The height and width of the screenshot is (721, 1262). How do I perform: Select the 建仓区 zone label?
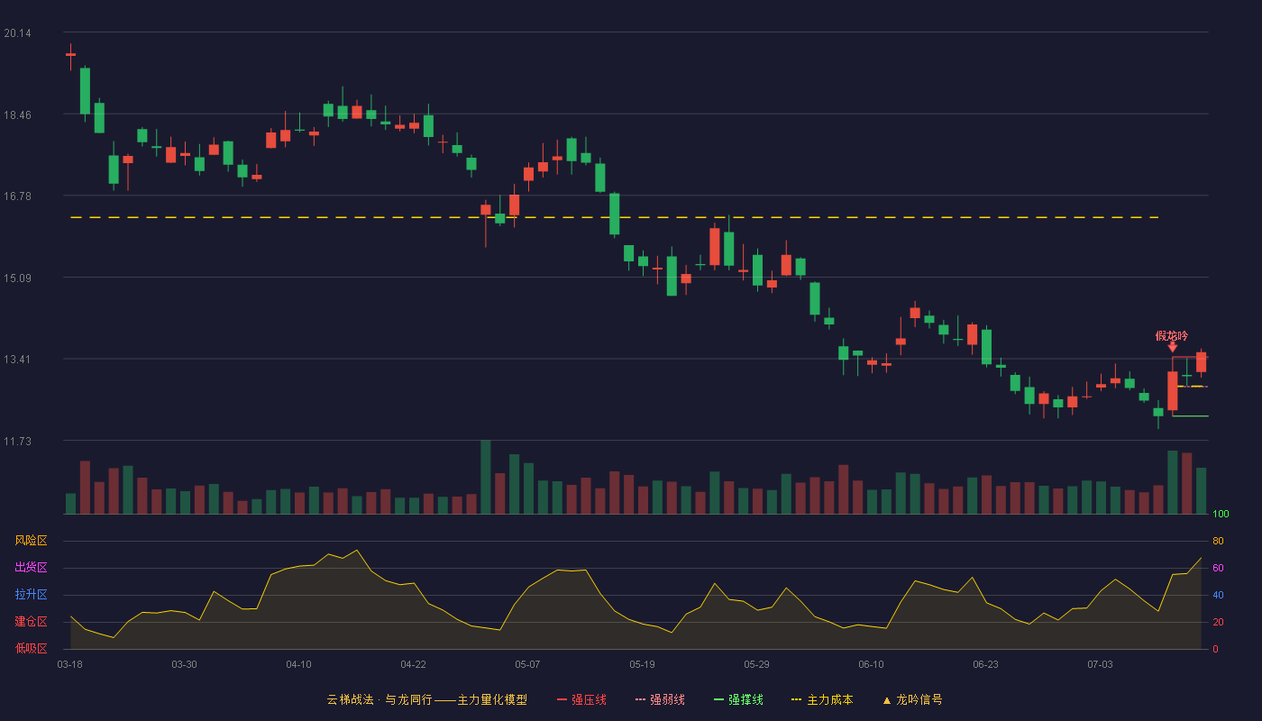pyautogui.click(x=31, y=622)
